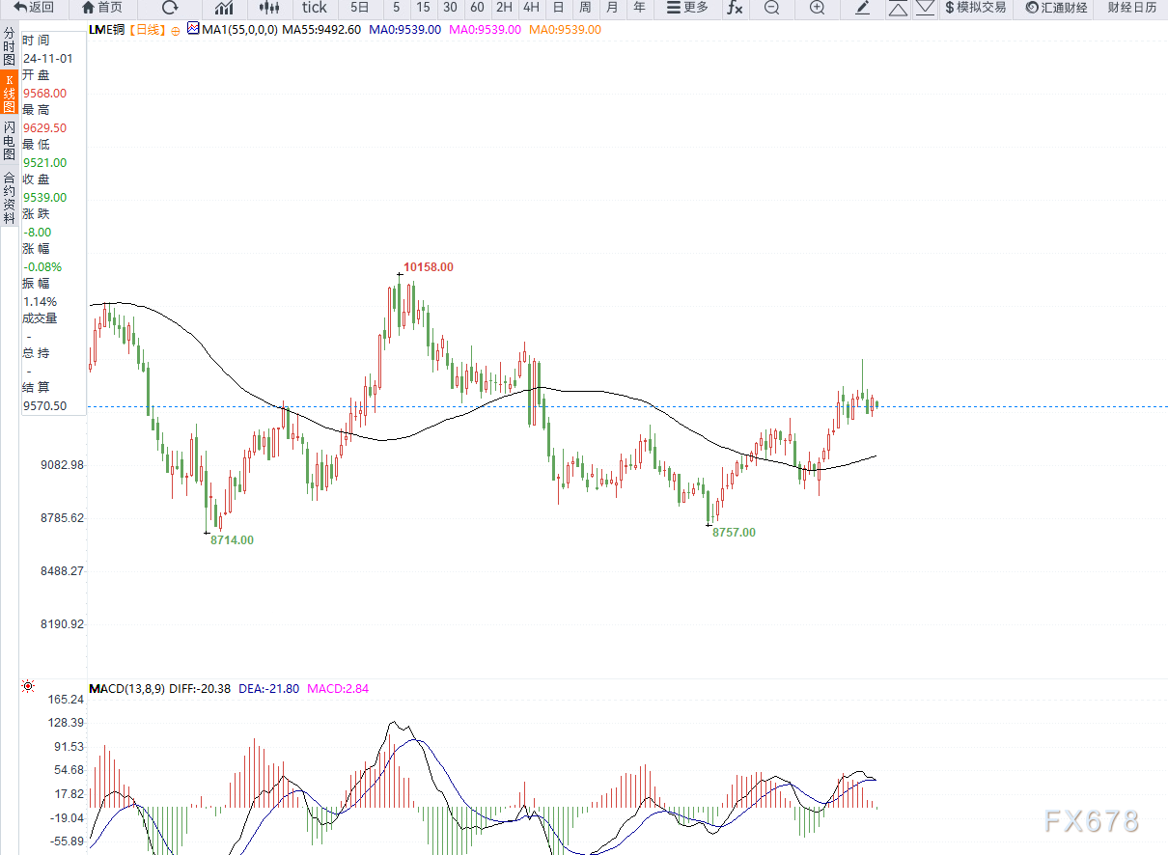Switch to 月 monthly period
Image resolution: width=1168 pixels, height=855 pixels.
[x=612, y=8]
